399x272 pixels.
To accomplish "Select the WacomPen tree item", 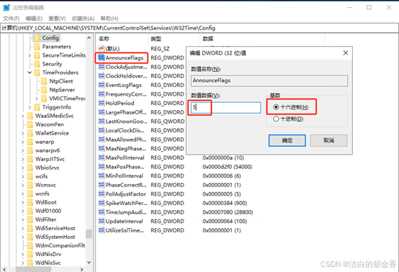I will click(50, 124).
